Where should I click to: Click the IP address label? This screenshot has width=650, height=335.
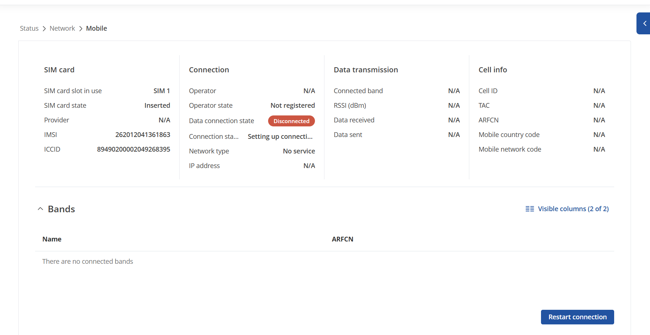point(204,166)
